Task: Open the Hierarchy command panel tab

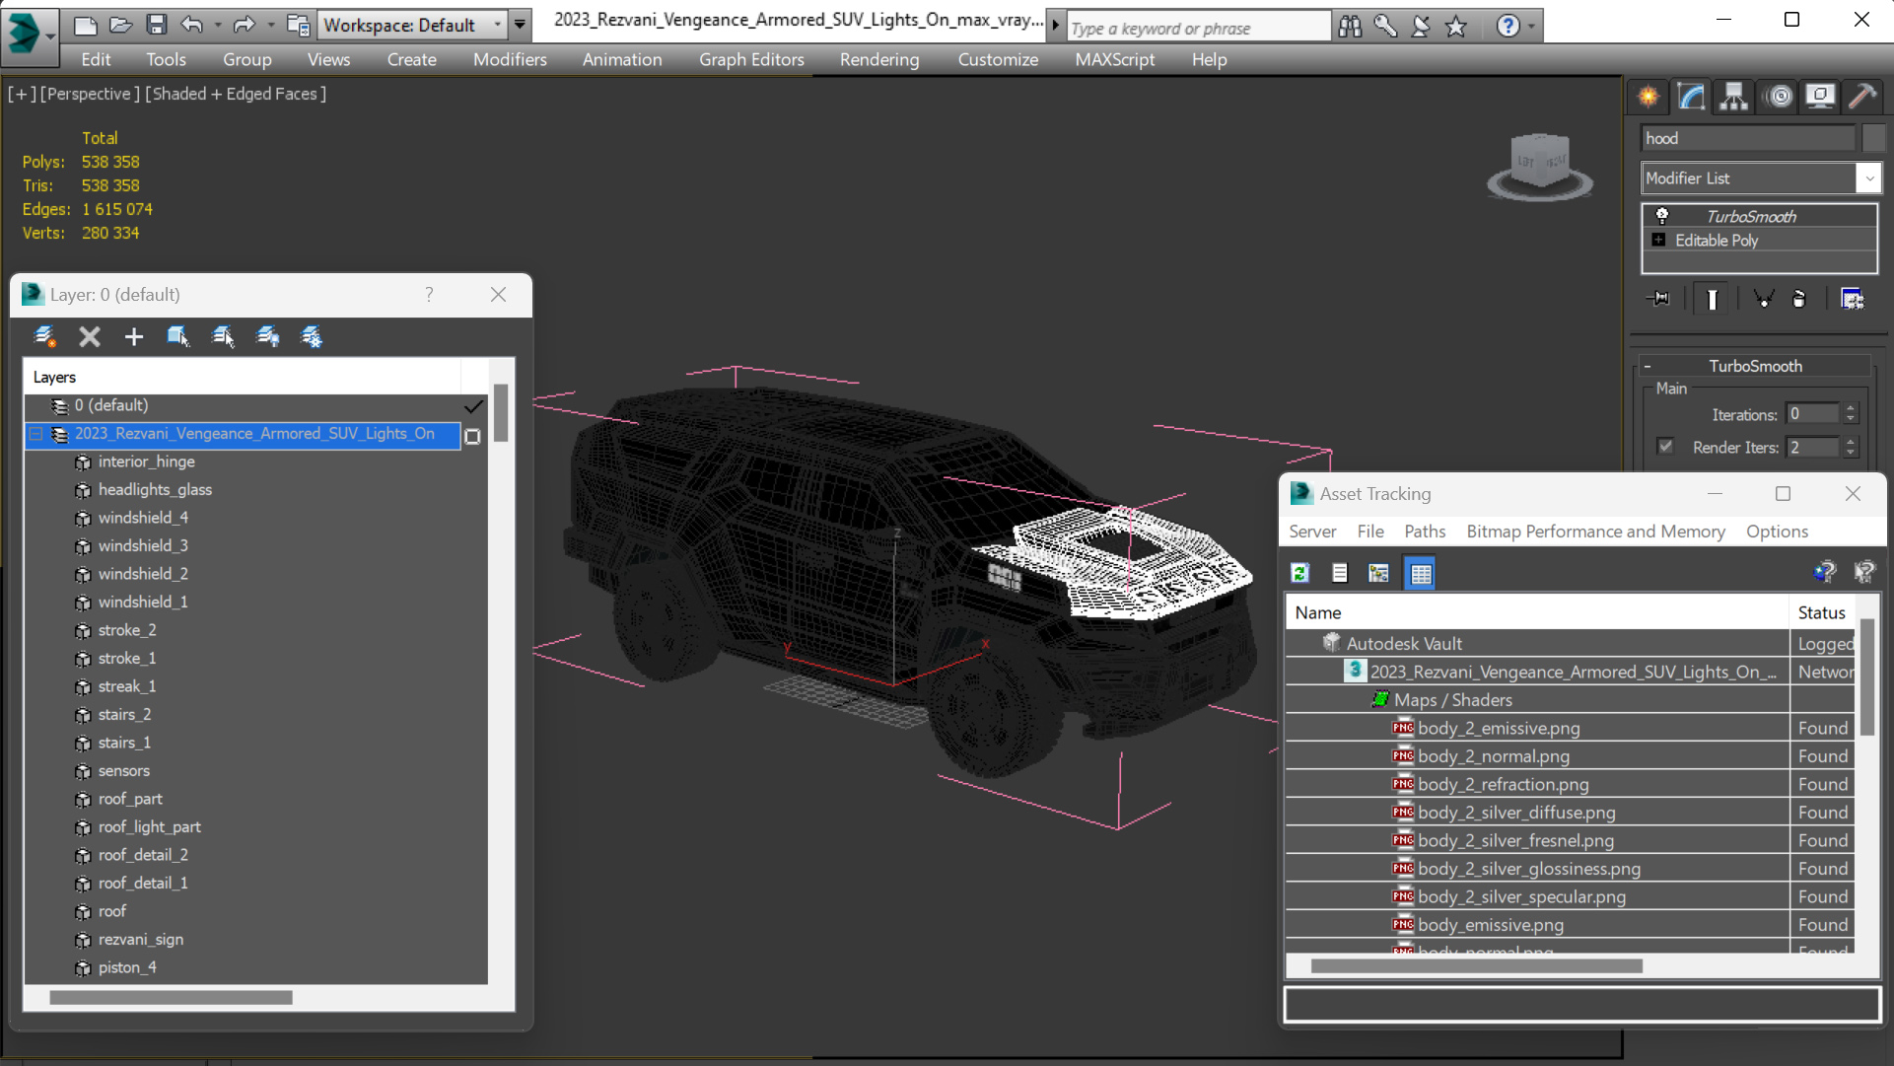Action: (x=1733, y=97)
